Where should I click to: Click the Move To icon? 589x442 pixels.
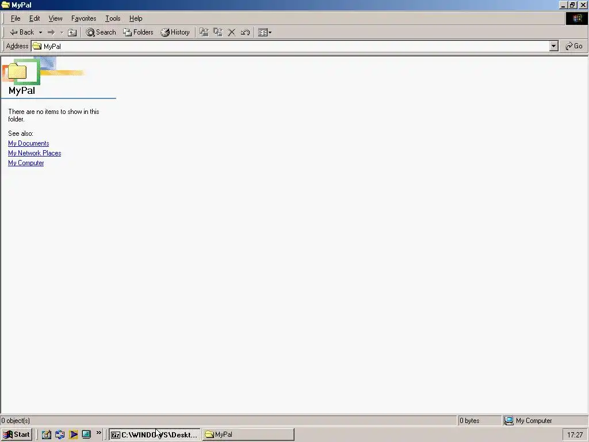coord(204,32)
